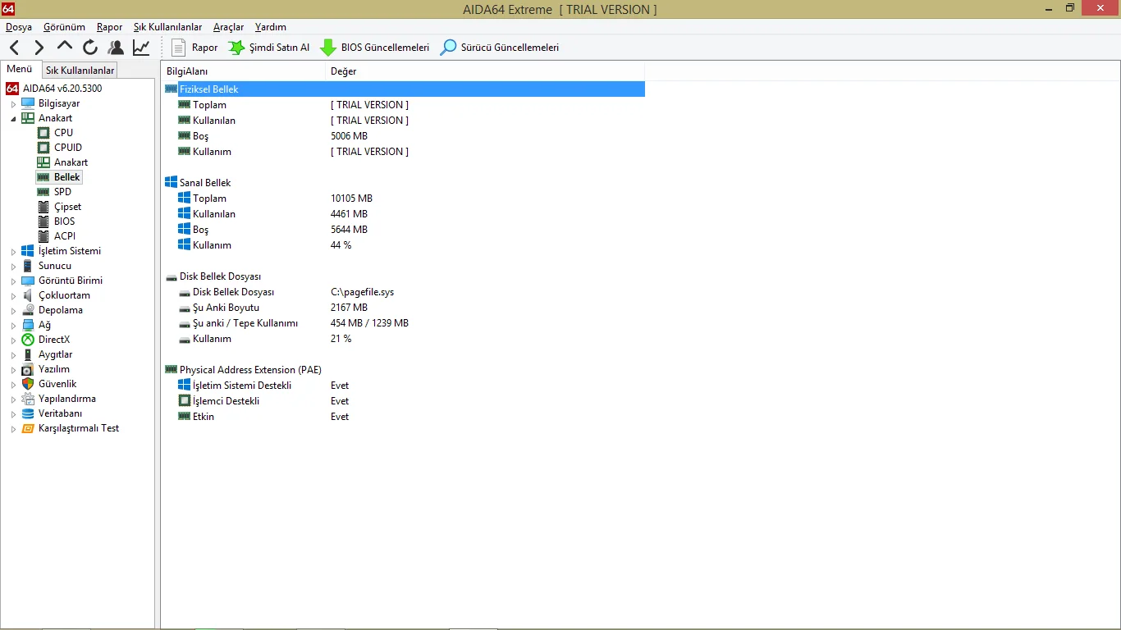Click the Rapor document icon
The height and width of the screenshot is (630, 1121).
(x=179, y=48)
